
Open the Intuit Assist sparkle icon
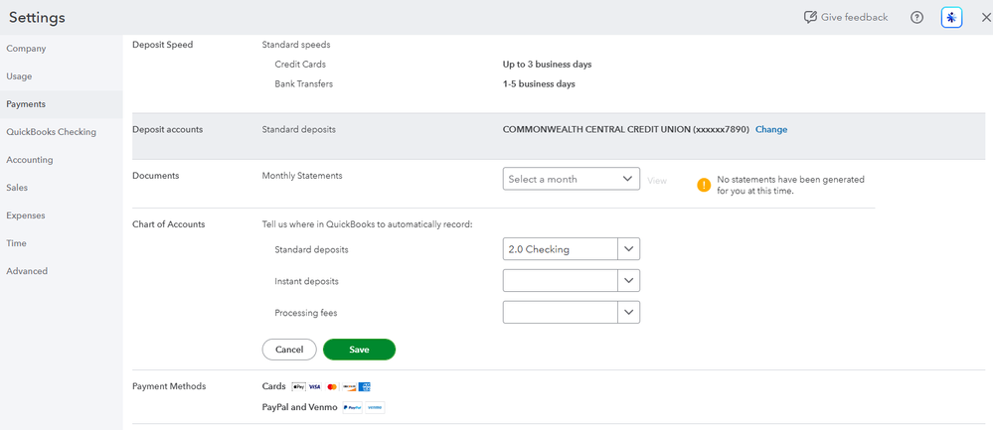951,18
